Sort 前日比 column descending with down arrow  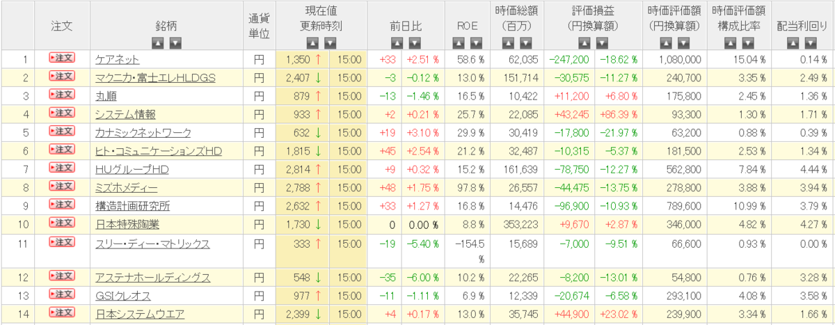(415, 43)
